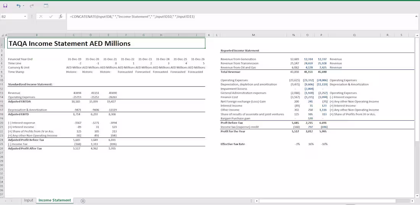Select the Net Foreign exchange (Loss) Gain label
Image resolution: width=420 pixels, height=205 pixels.
(243, 102)
